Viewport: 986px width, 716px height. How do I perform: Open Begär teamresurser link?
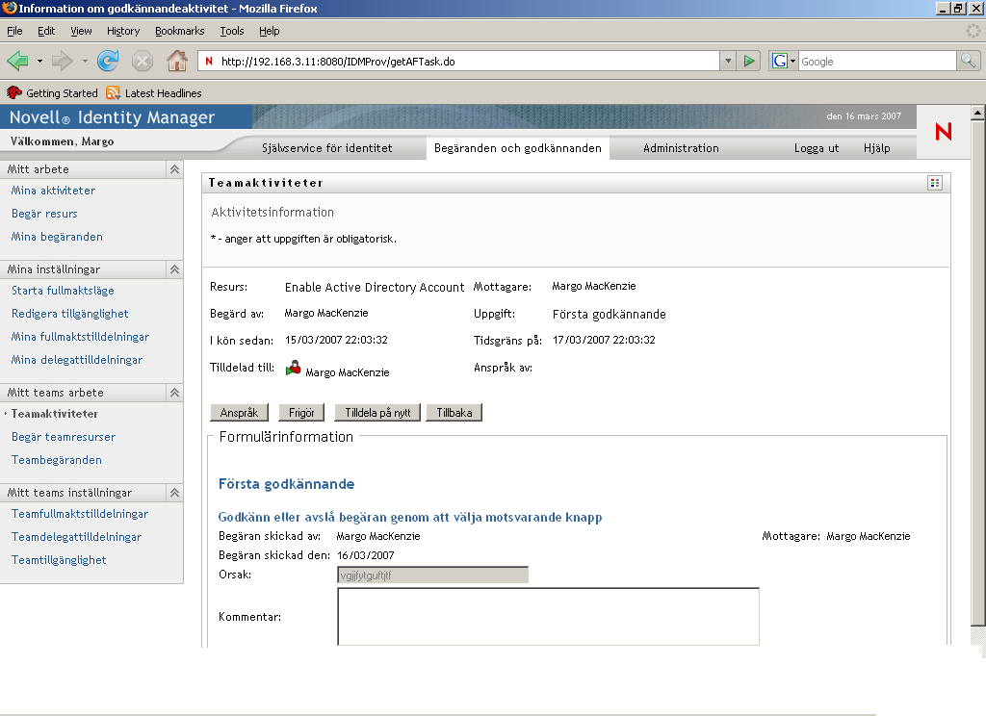click(64, 437)
